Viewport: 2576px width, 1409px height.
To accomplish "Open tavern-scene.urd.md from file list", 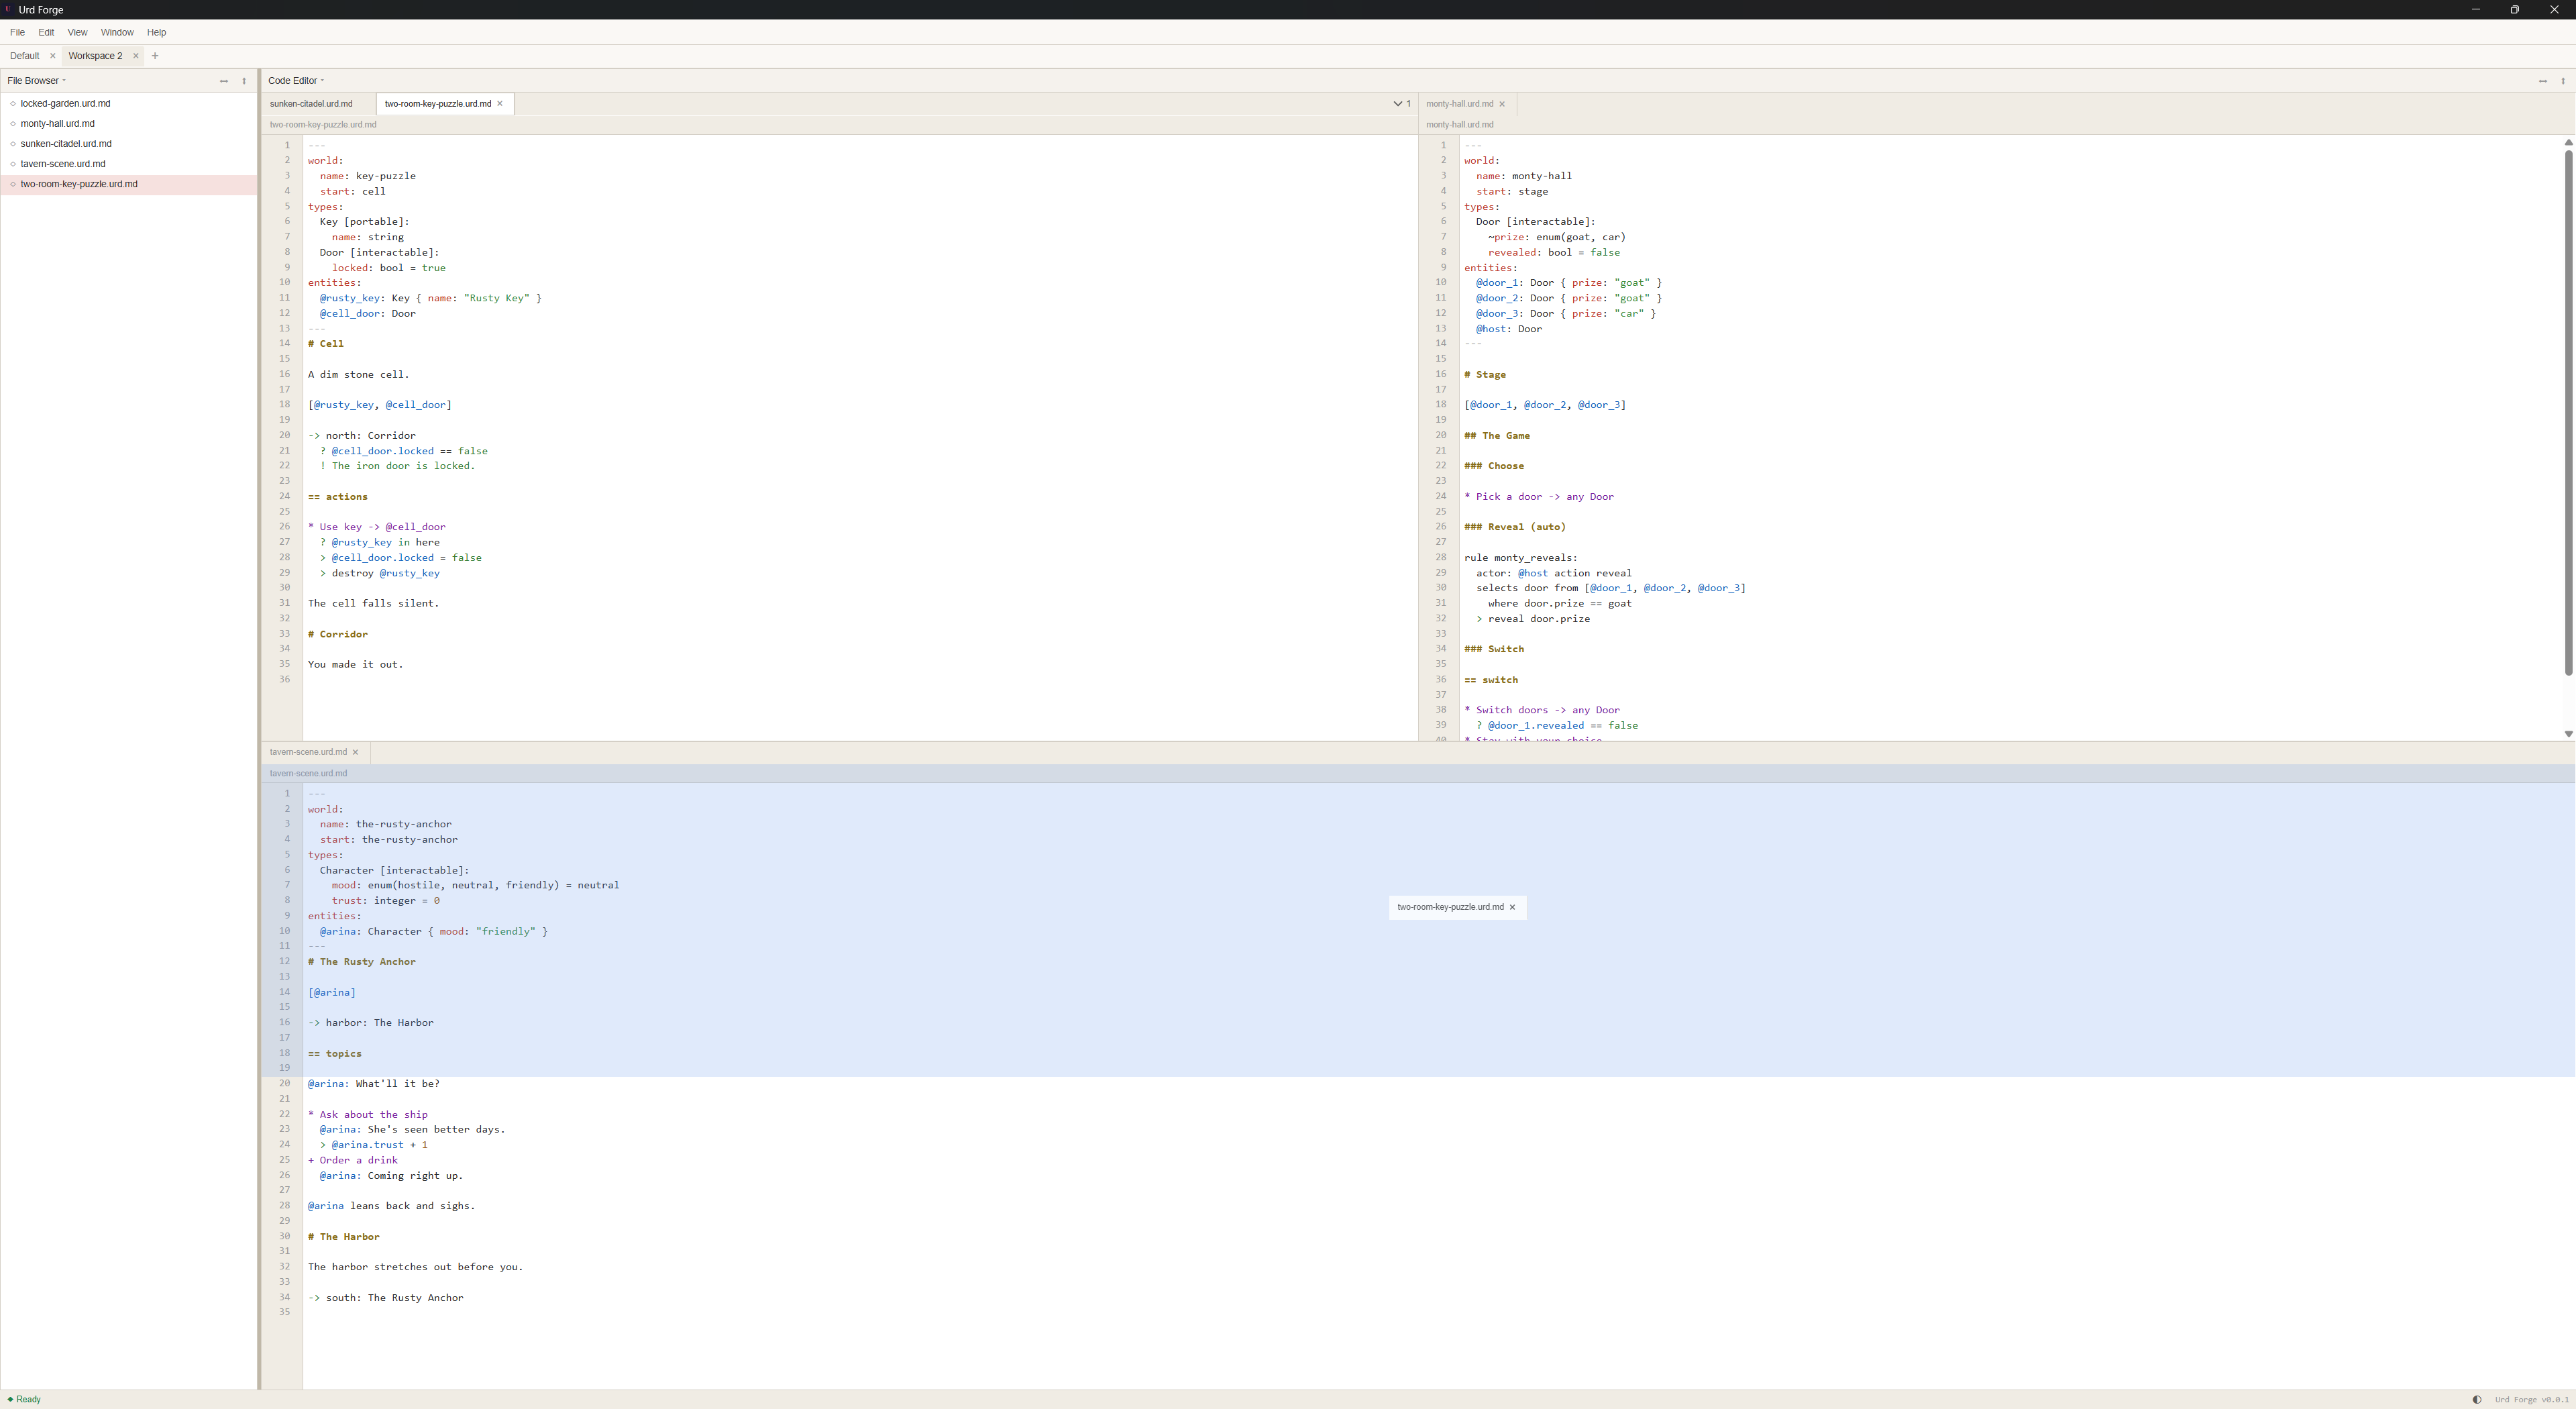I will click(x=62, y=164).
